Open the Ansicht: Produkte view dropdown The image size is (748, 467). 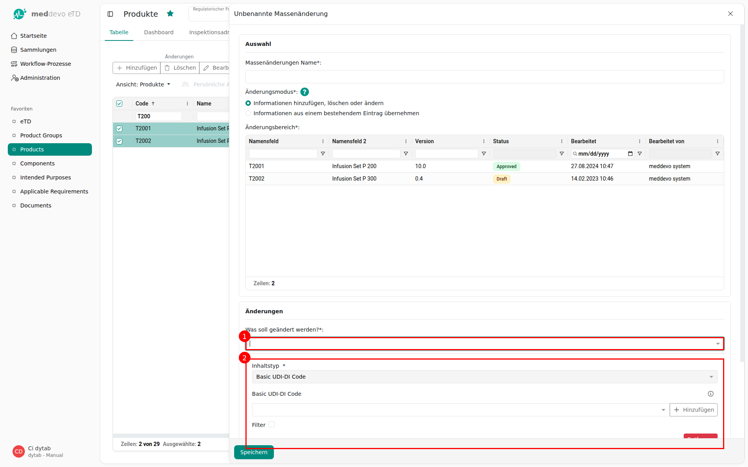click(143, 84)
